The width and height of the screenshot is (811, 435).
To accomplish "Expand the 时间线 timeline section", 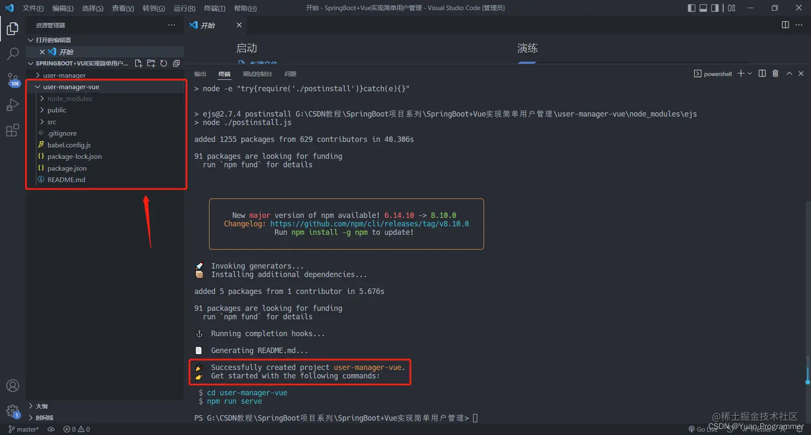I will click(105, 417).
